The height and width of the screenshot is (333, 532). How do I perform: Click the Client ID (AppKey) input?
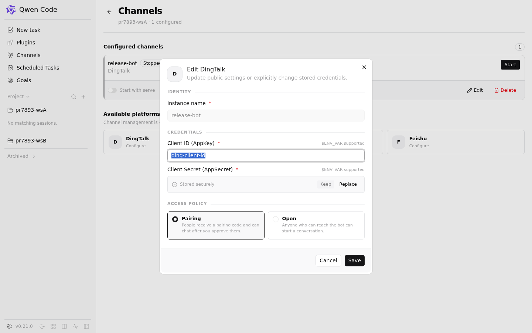pyautogui.click(x=266, y=156)
